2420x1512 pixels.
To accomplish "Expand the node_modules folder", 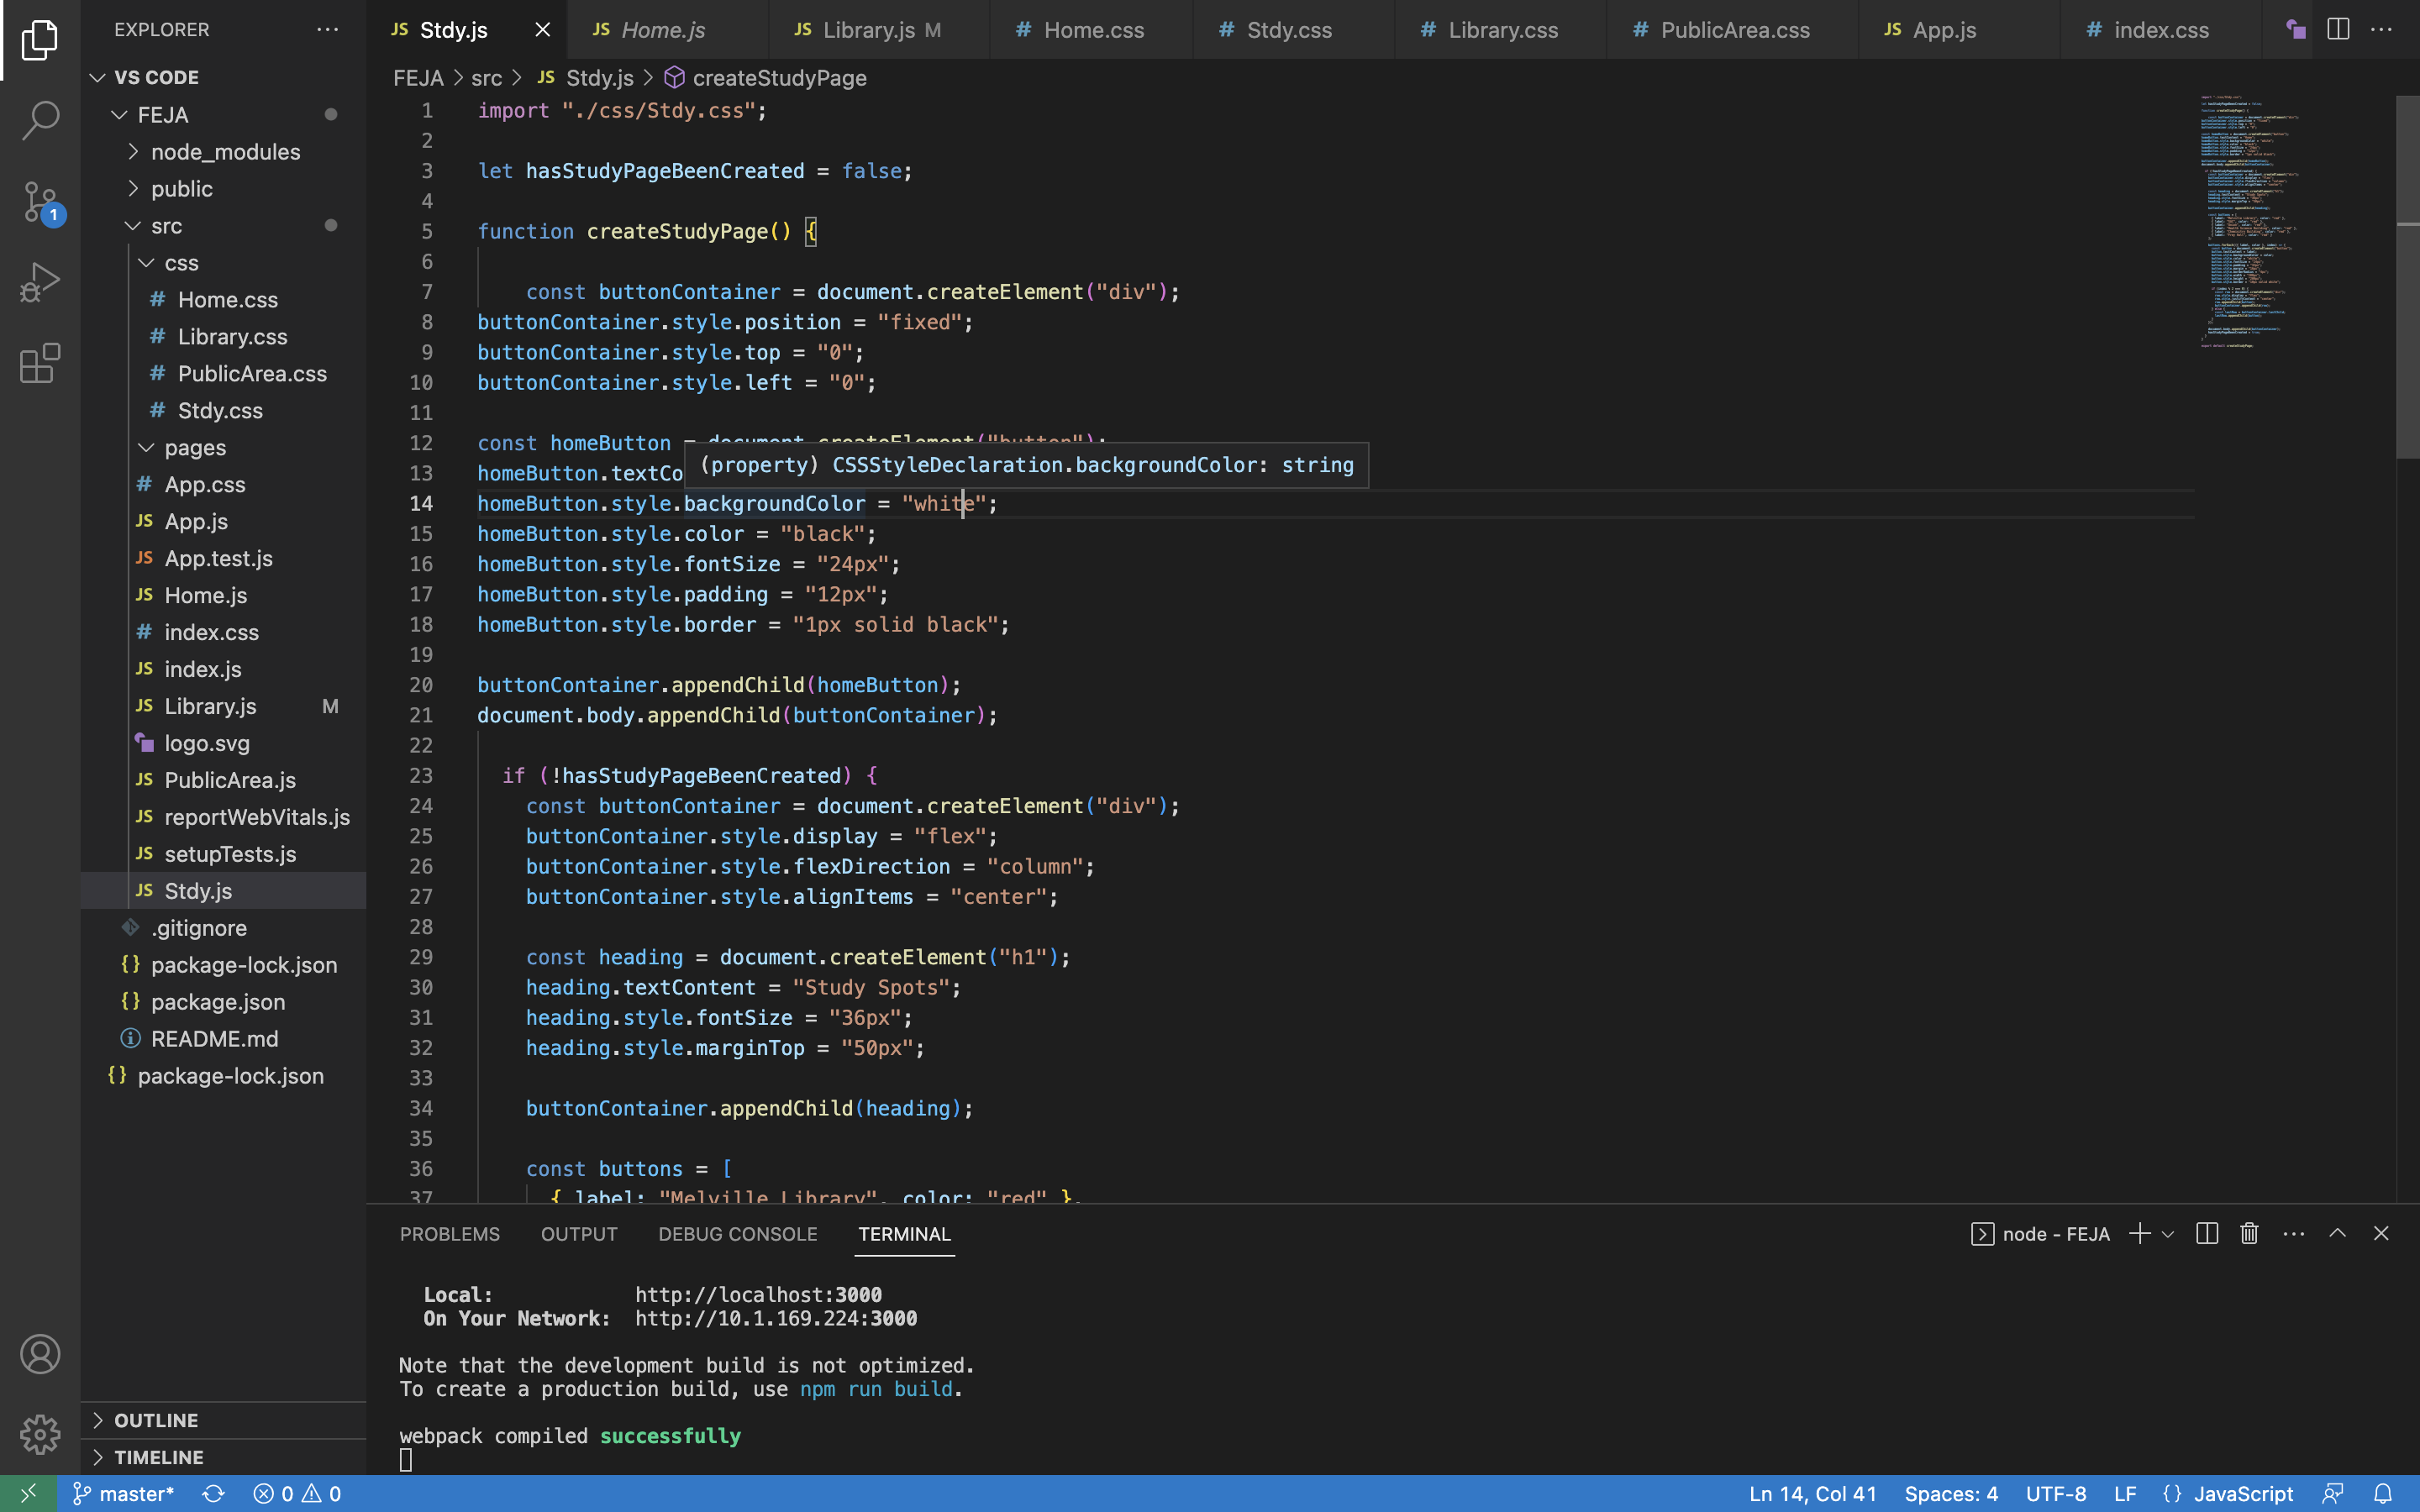I will [225, 152].
